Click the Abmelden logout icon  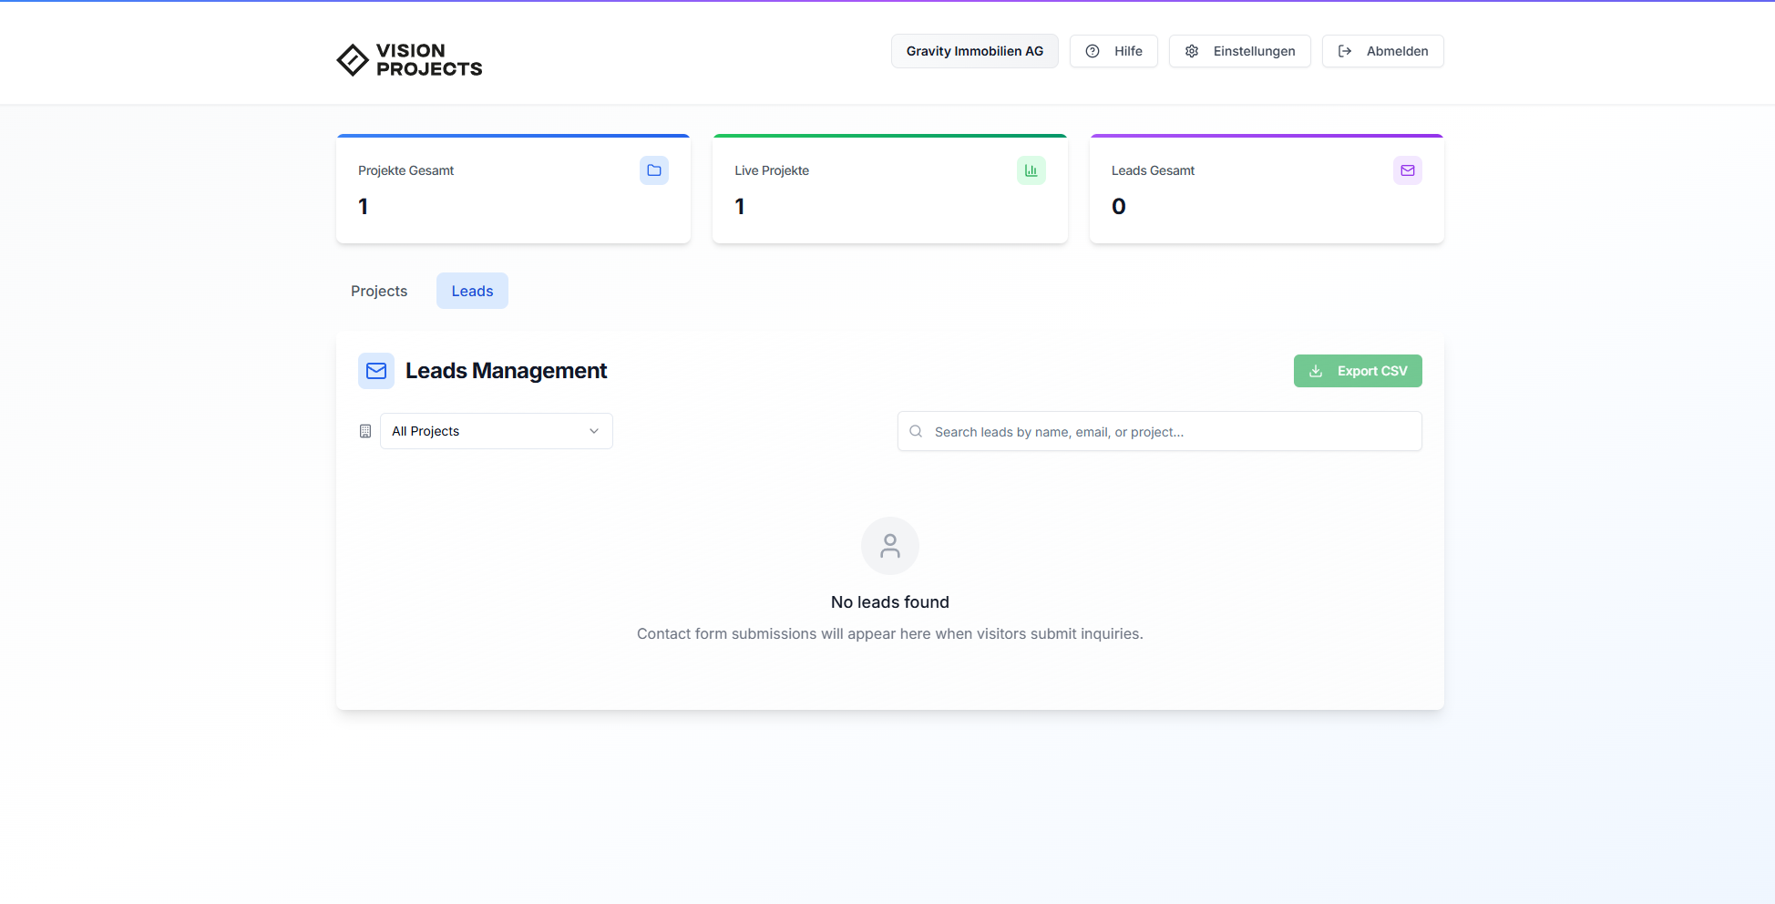tap(1344, 51)
